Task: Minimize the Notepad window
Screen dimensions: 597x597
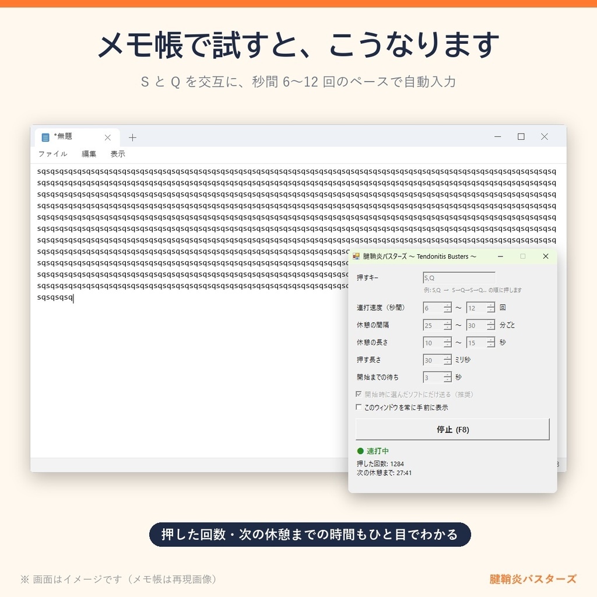Action: [x=498, y=136]
